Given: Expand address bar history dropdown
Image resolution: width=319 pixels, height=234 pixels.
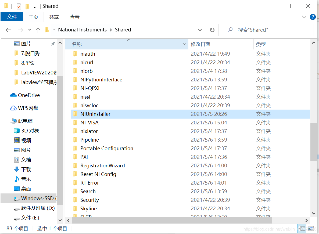Looking at the screenshot, I should 200,30.
